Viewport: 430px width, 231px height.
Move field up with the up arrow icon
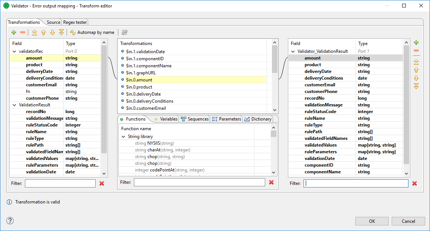point(43,32)
